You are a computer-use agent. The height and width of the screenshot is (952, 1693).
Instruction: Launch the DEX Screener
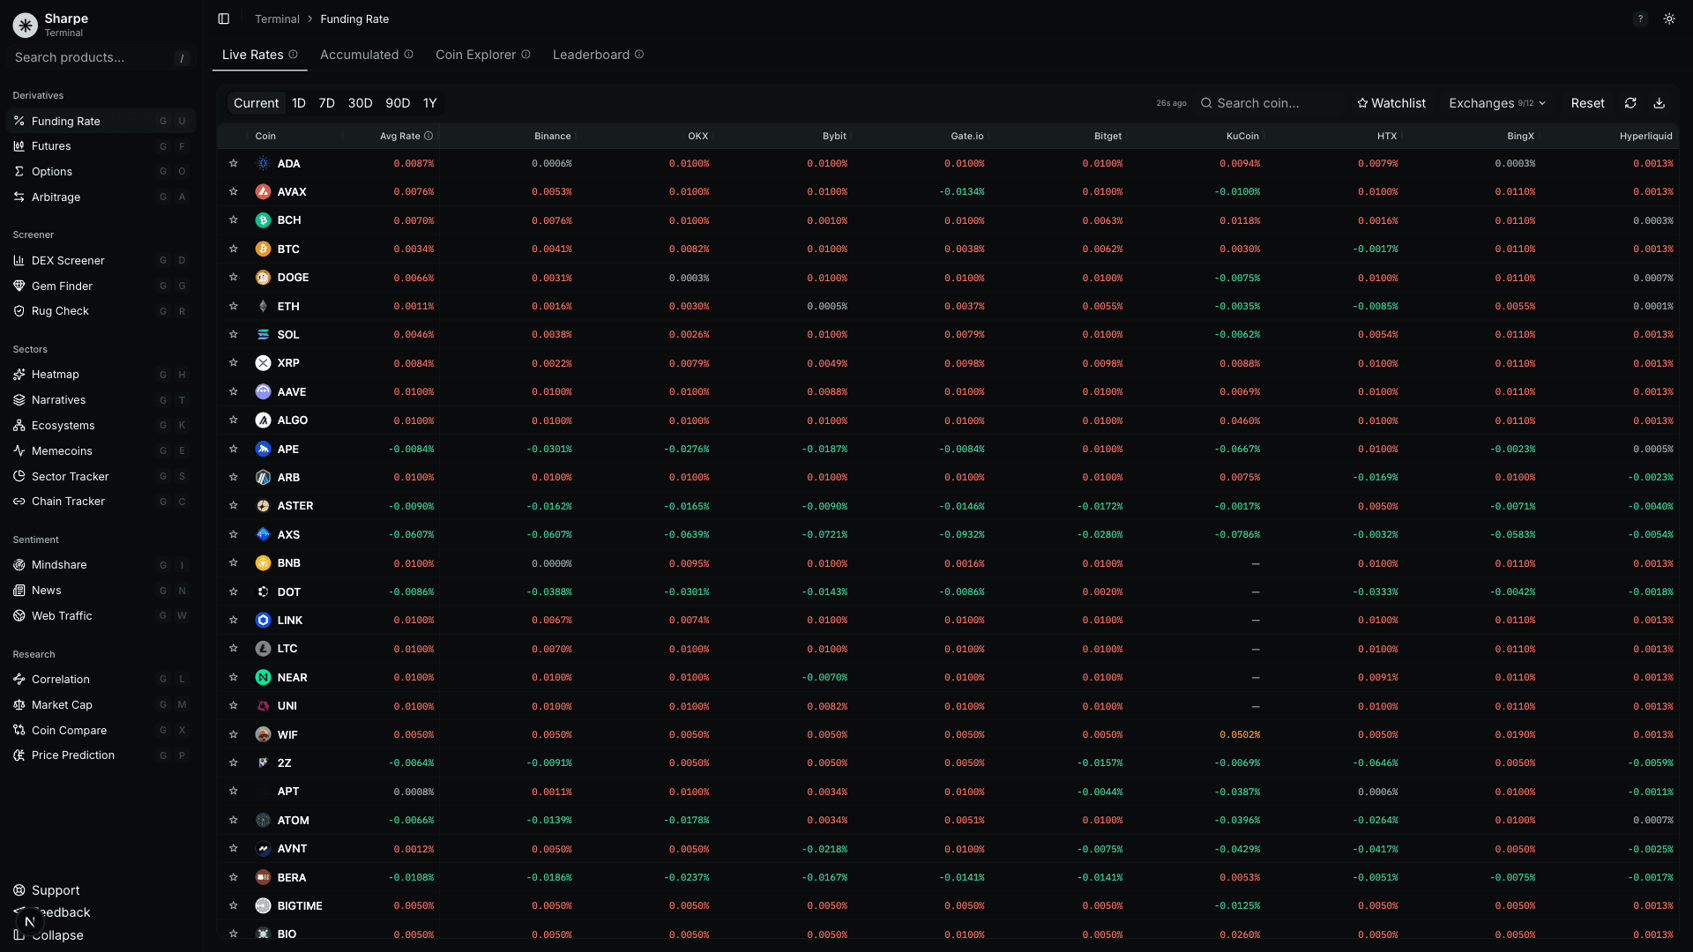tap(67, 260)
